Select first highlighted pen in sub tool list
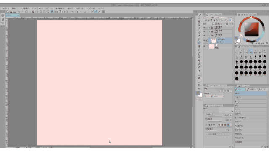The height and width of the screenshot is (151, 269). tap(251, 93)
